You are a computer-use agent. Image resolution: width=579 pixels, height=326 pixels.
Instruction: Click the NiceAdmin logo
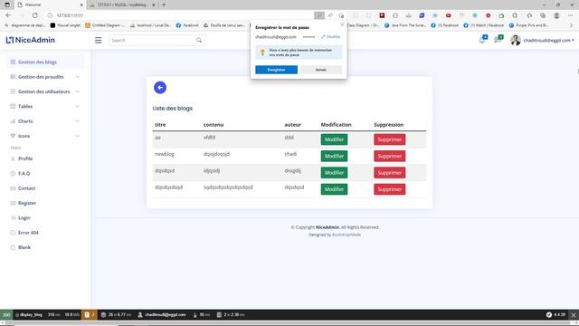(30, 40)
